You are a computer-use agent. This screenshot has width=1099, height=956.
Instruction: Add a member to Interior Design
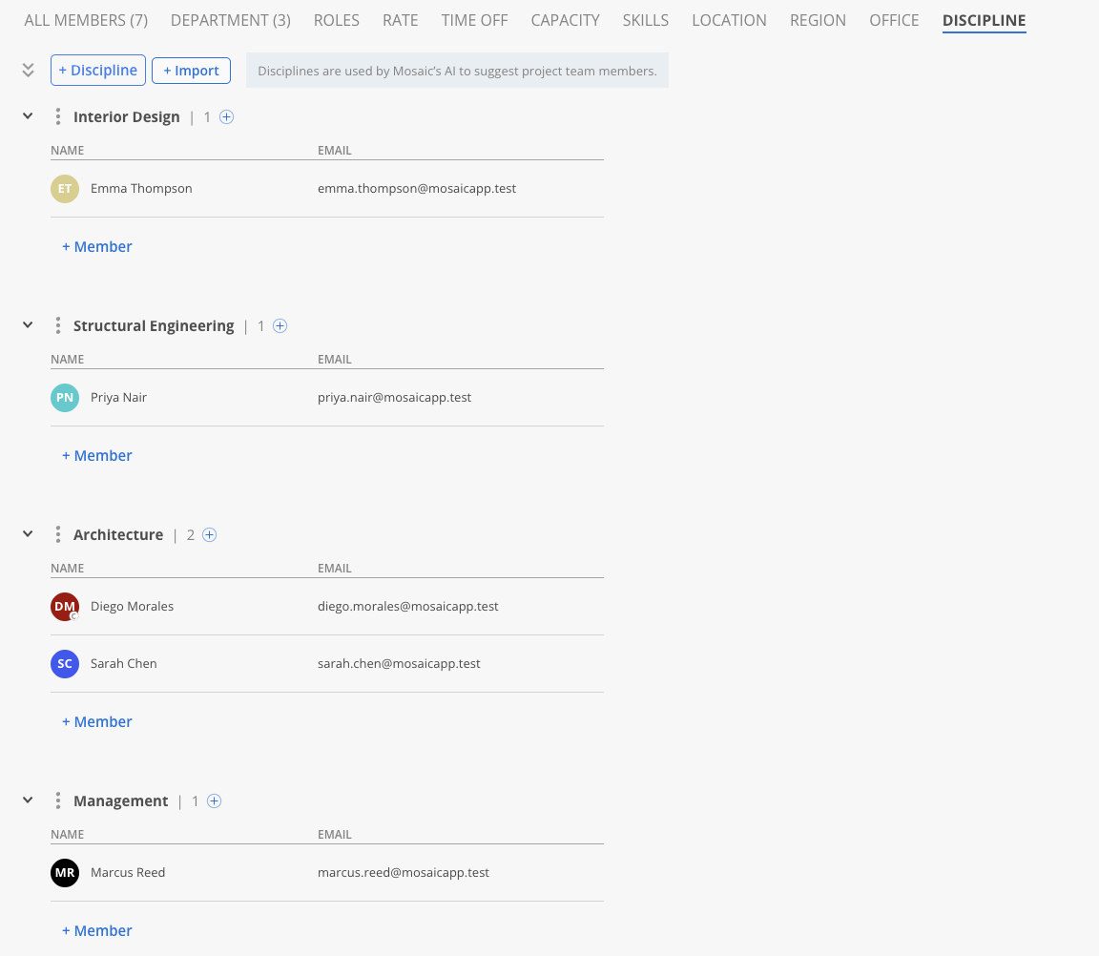coord(96,247)
